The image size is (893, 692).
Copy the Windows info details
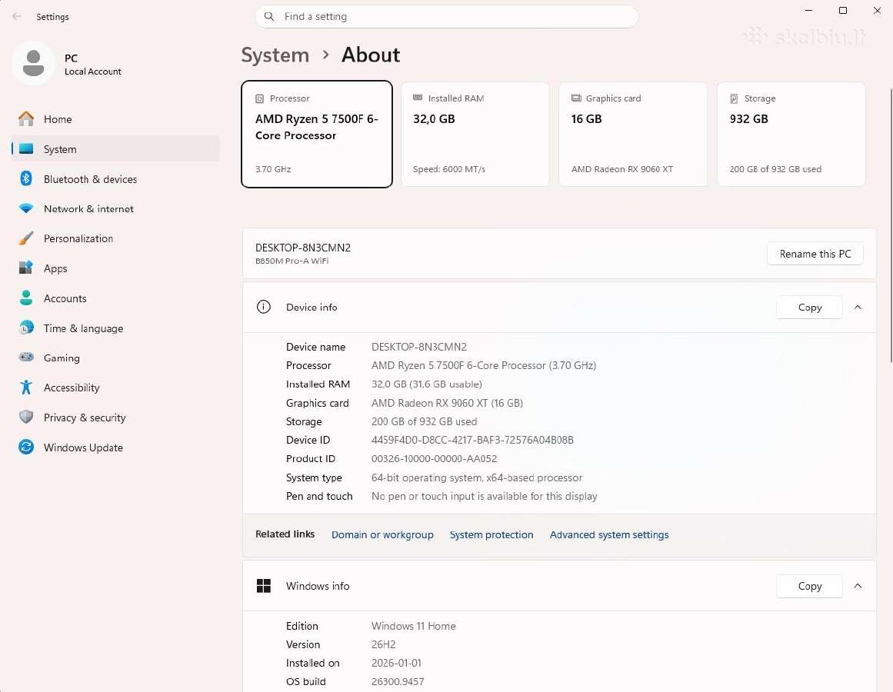click(x=809, y=586)
